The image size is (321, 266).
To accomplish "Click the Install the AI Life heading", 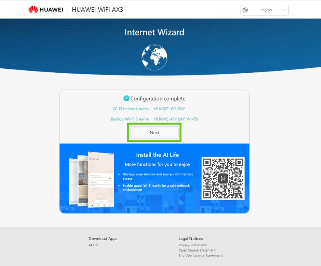I will coord(157,155).
